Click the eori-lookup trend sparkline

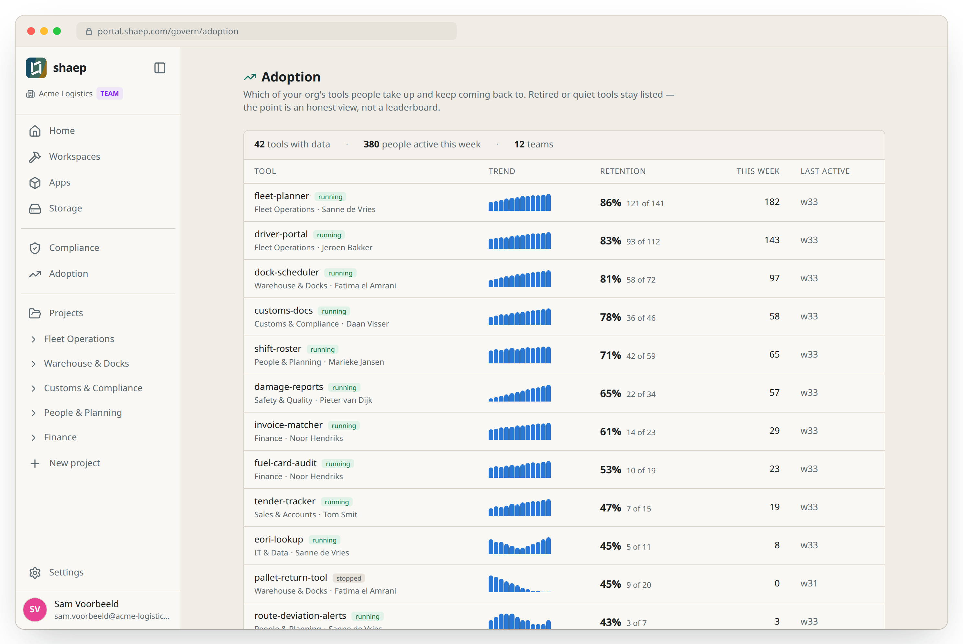point(519,545)
